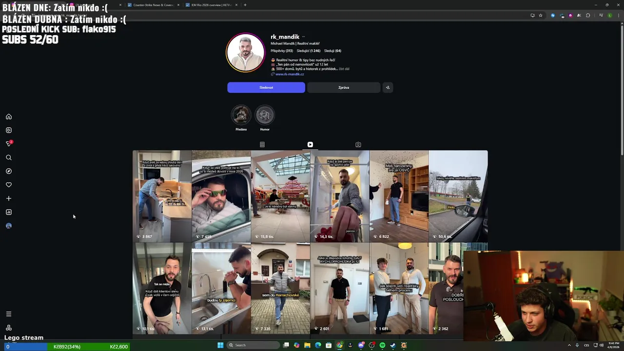Image resolution: width=624 pixels, height=351 pixels.
Task: Open reel with 14,3 tis. views
Action: [340, 196]
